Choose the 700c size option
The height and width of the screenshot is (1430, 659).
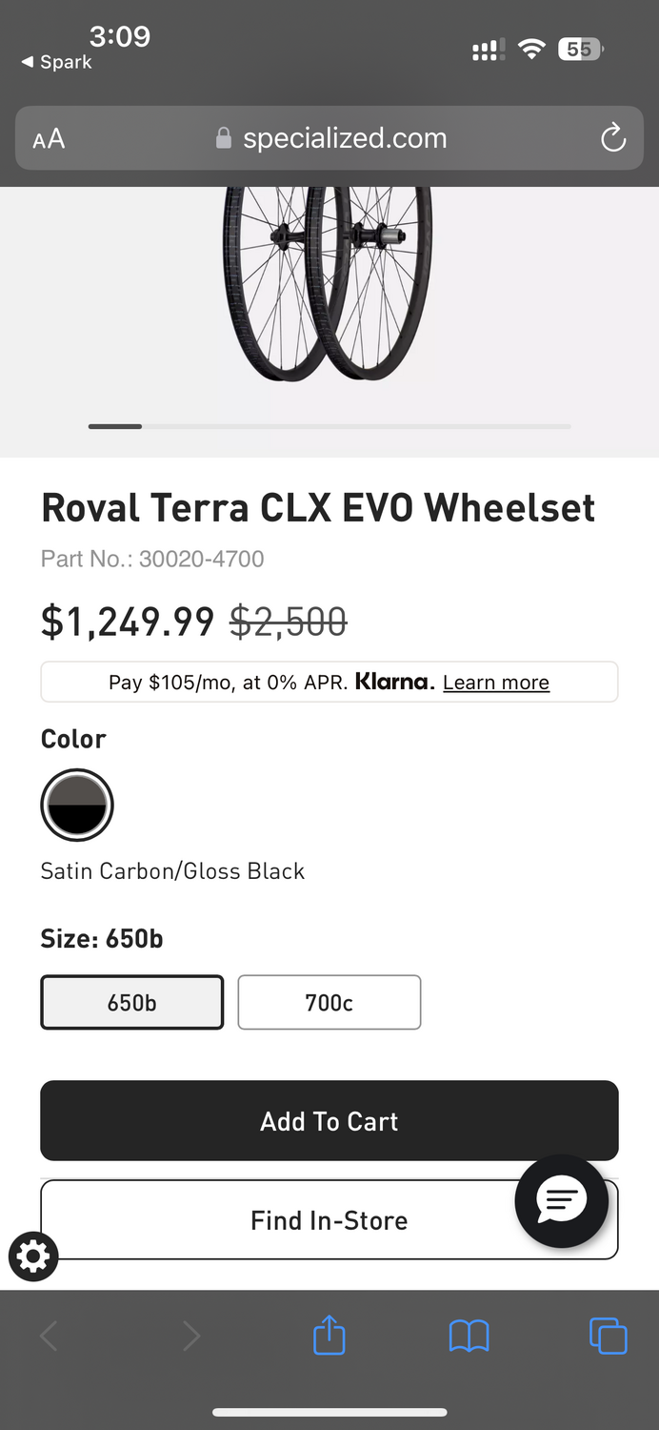(x=329, y=1002)
